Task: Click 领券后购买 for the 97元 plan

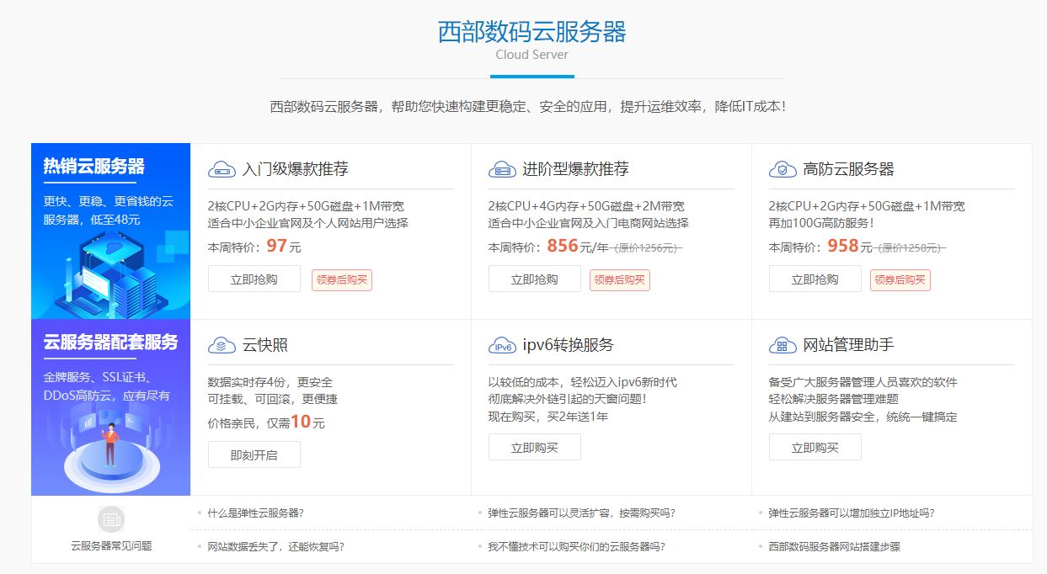Action: [x=342, y=280]
